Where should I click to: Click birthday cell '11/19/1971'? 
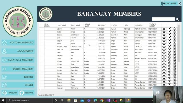(104, 64)
